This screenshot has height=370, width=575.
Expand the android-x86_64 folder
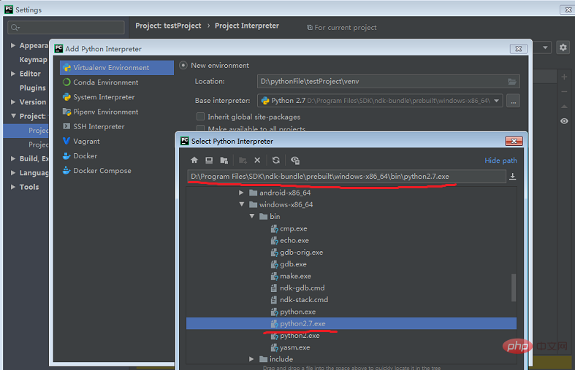[242, 193]
